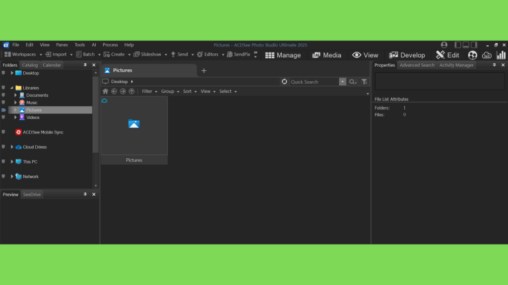The width and height of the screenshot is (508, 285).
Task: Switch to the Activity Manager tab
Action: 456,65
